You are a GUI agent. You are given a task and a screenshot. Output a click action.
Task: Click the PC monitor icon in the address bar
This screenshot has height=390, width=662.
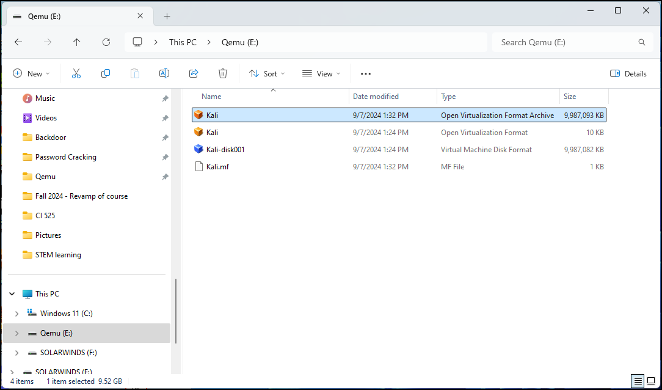click(x=137, y=42)
